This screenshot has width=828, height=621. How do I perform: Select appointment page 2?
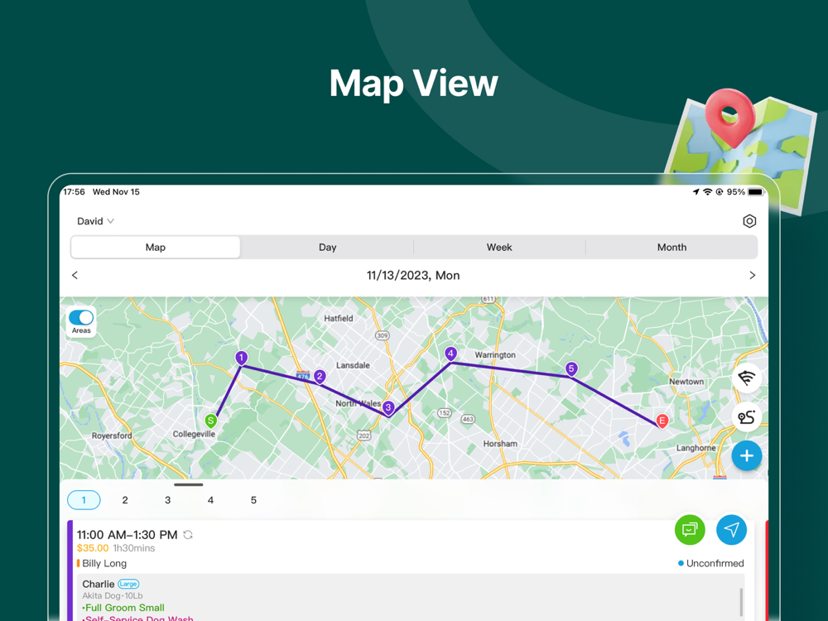pos(125,500)
